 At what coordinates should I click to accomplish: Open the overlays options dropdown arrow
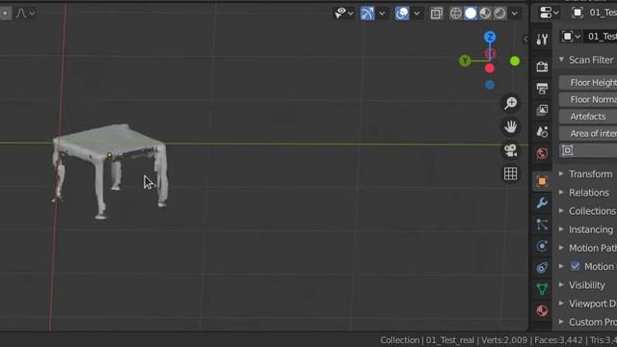(x=416, y=13)
